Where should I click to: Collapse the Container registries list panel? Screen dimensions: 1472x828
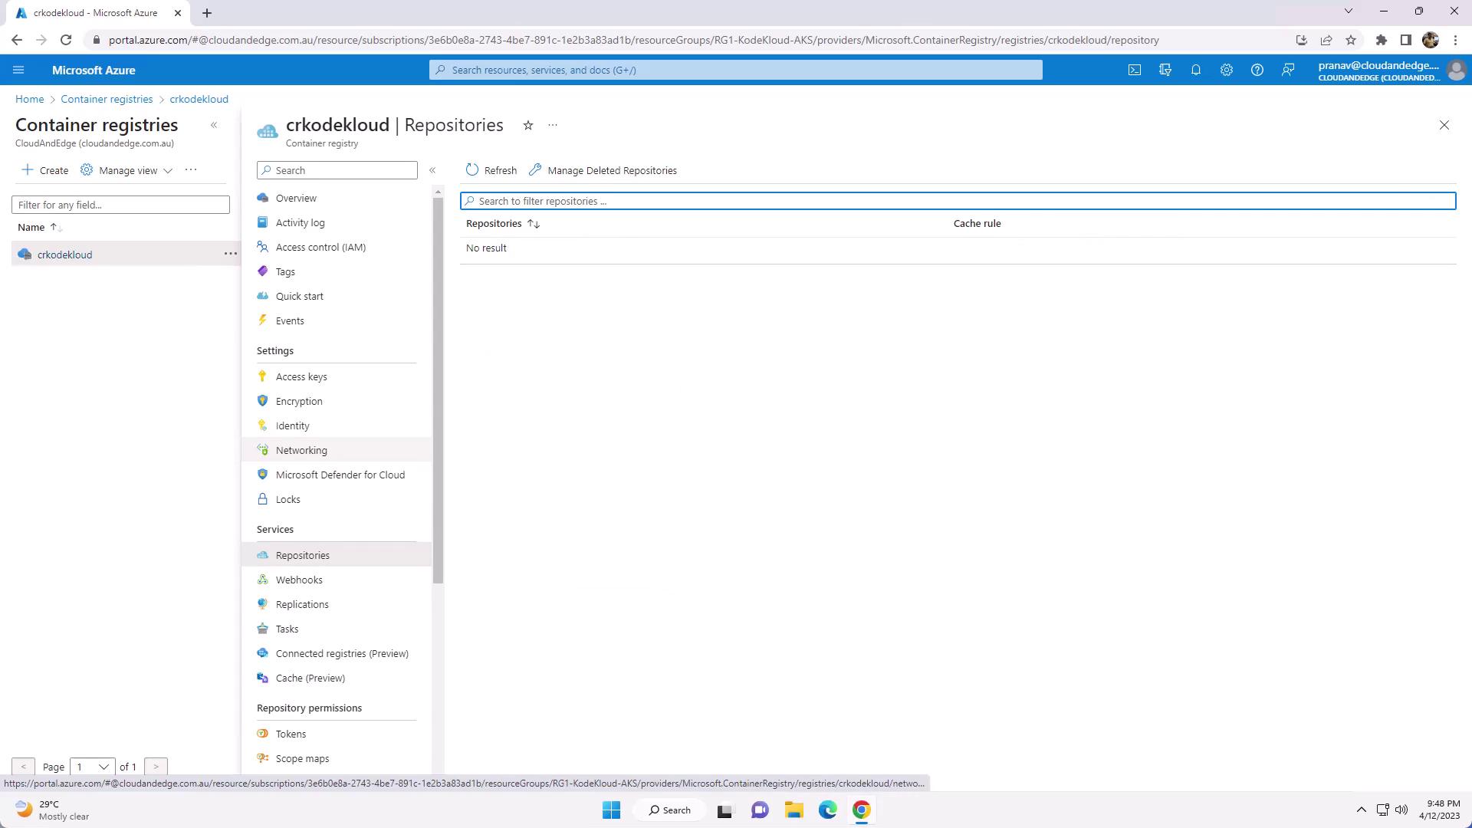pos(214,125)
